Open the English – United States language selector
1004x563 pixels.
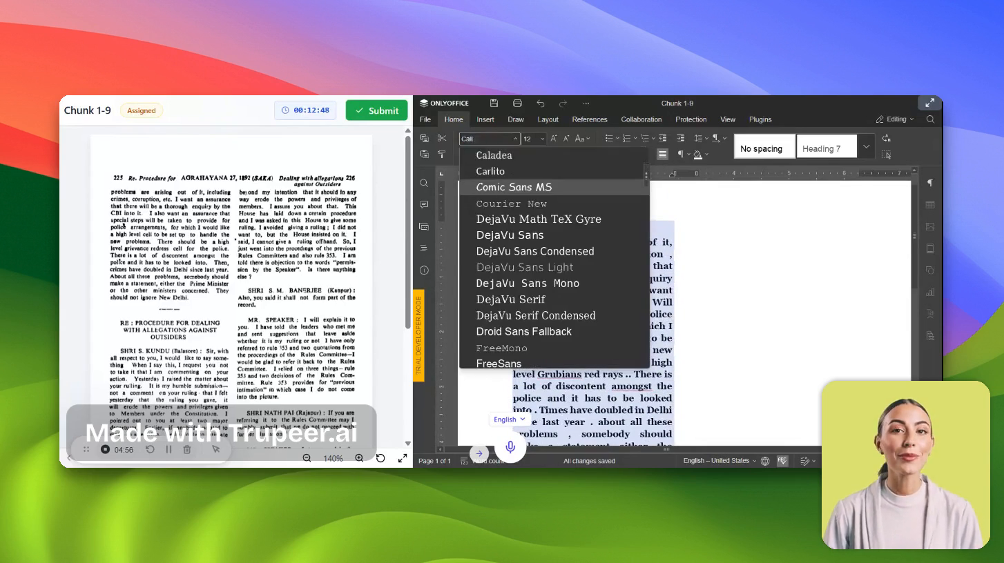click(720, 461)
